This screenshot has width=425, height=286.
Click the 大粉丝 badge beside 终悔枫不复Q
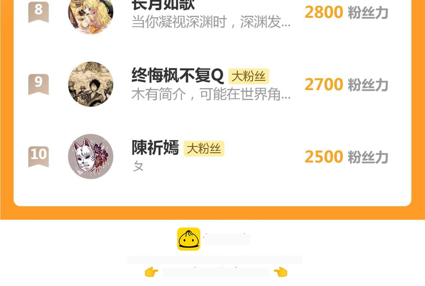coord(249,76)
